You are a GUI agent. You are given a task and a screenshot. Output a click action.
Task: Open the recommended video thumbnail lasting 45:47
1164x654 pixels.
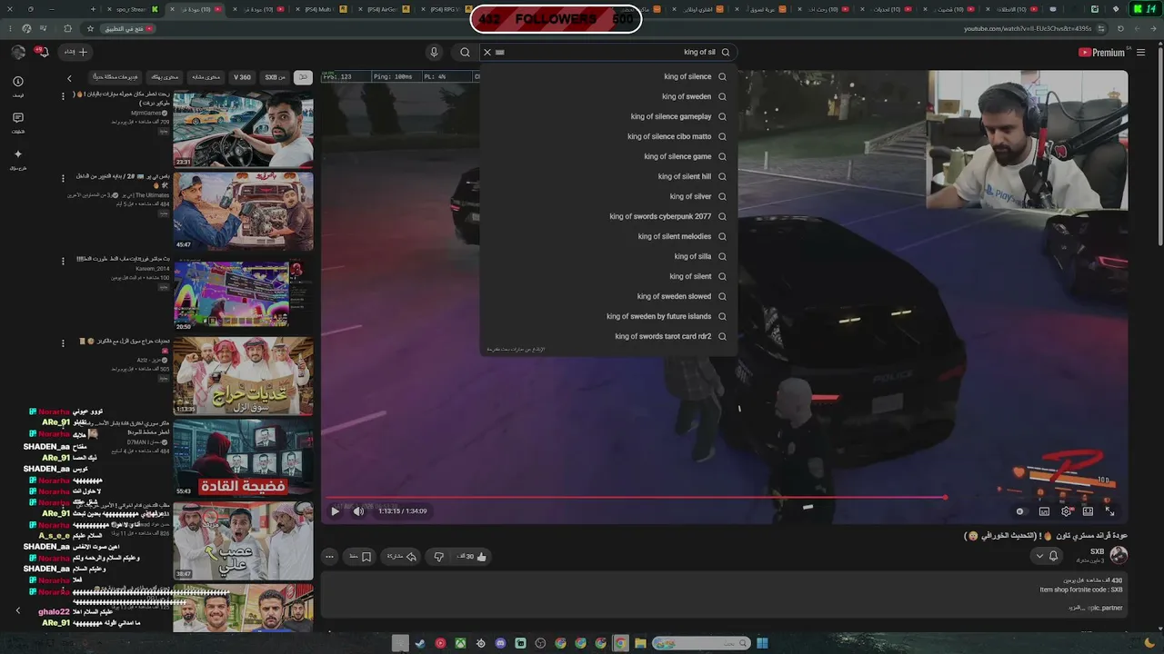click(243, 211)
